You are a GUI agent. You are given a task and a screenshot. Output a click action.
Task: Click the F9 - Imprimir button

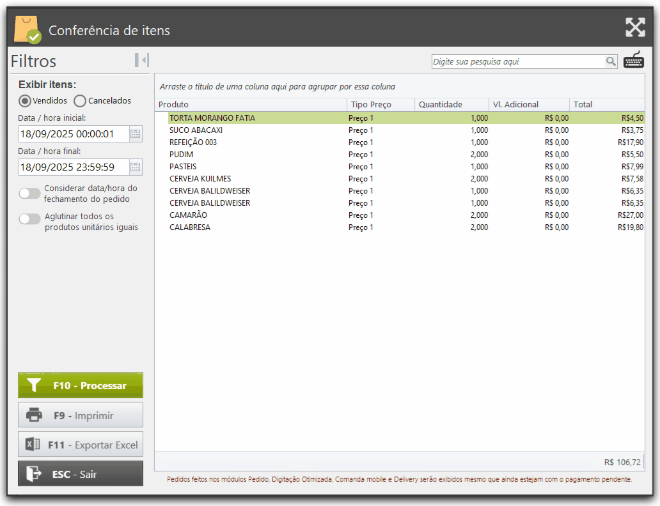coord(81,415)
